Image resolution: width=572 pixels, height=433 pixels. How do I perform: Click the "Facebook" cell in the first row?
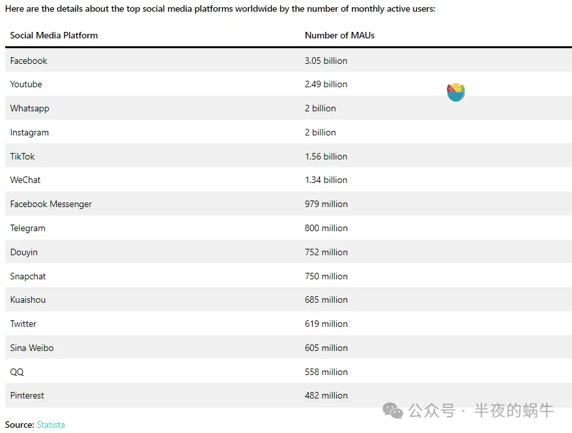point(29,61)
